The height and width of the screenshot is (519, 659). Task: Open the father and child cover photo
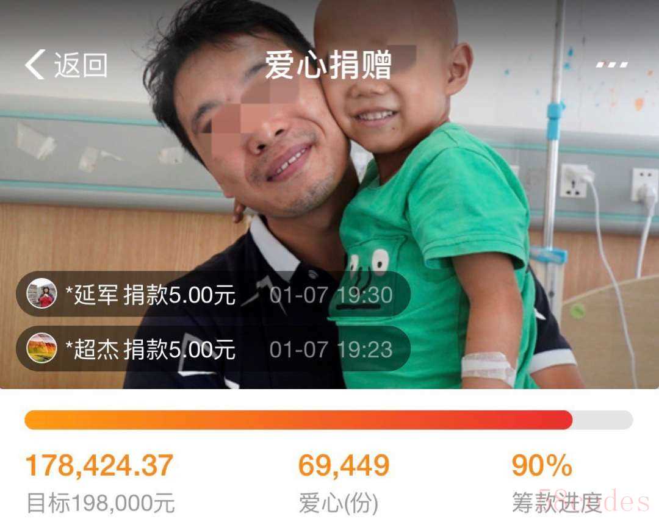click(329, 194)
